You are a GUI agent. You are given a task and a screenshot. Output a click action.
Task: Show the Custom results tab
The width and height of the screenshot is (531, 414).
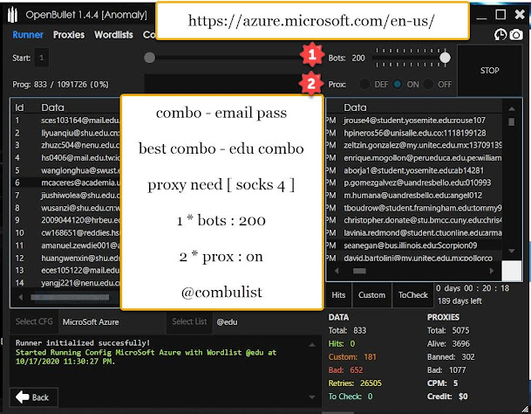click(x=371, y=295)
